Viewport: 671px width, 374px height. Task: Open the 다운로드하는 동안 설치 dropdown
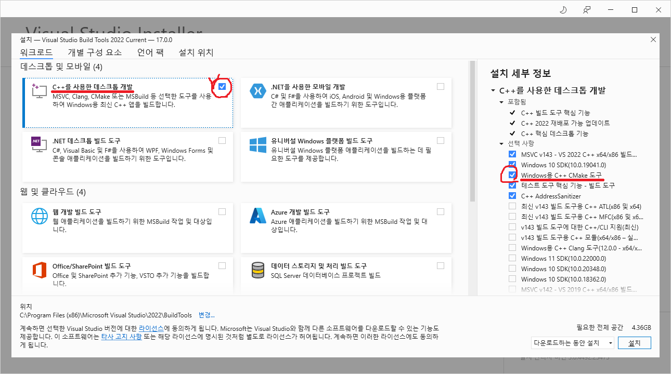(x=572, y=343)
